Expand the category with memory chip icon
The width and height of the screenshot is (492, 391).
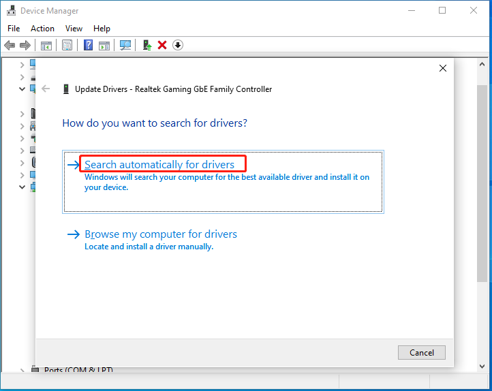(x=22, y=114)
